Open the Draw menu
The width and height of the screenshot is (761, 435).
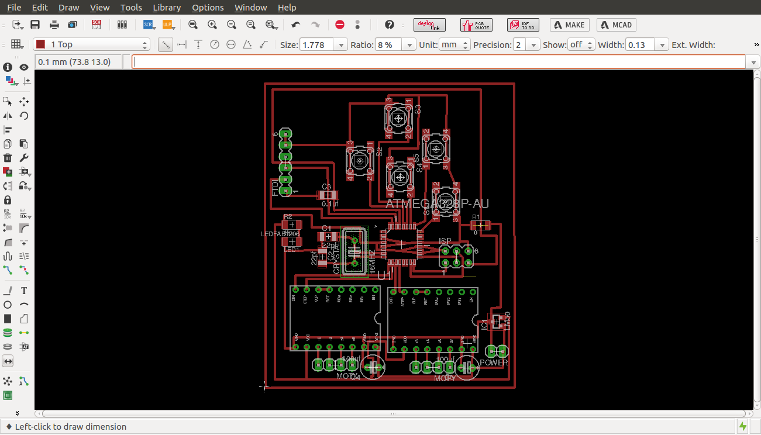coord(69,8)
